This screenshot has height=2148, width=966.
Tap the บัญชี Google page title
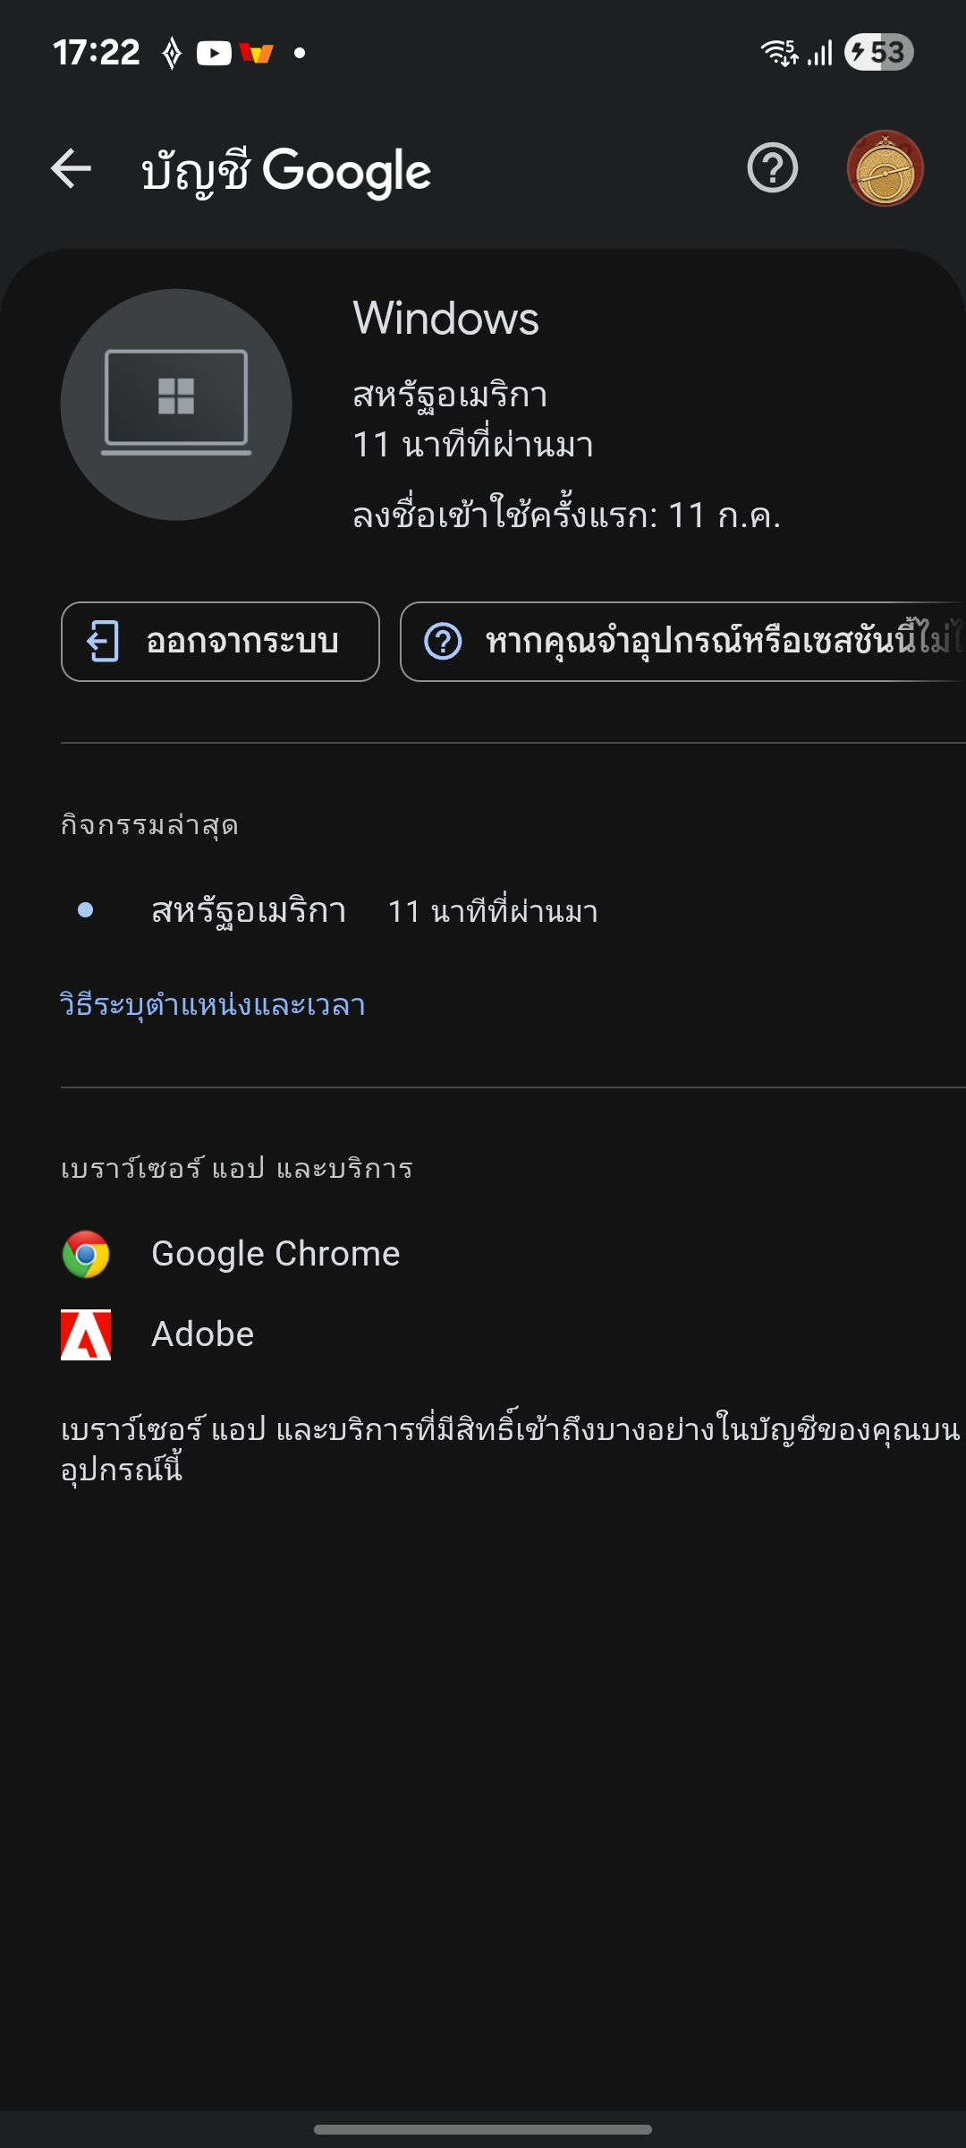click(x=286, y=171)
